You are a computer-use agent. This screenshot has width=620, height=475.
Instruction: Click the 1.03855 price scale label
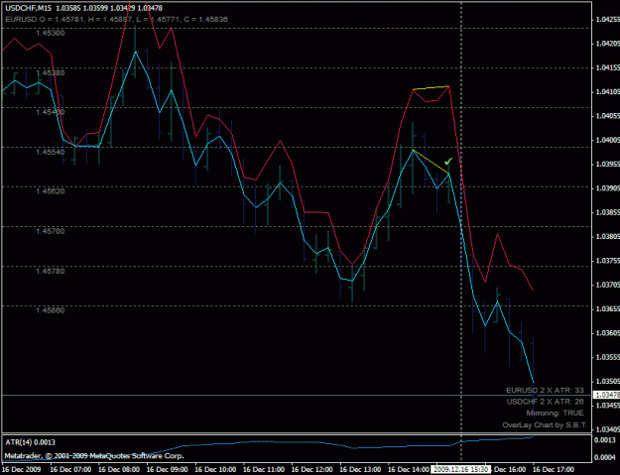coord(608,212)
